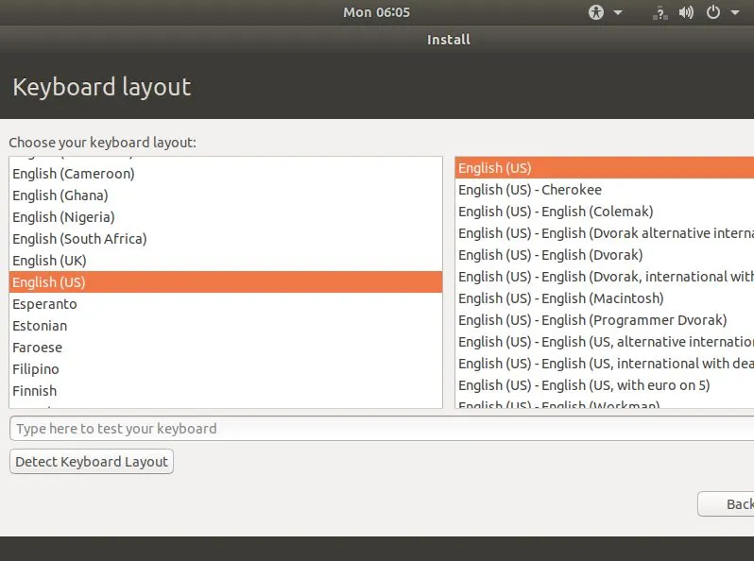Choose English (Macintosh) variant
The image size is (754, 561).
[x=561, y=298]
